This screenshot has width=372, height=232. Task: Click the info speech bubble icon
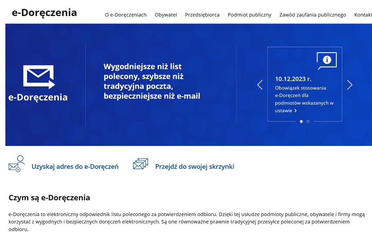point(327,61)
